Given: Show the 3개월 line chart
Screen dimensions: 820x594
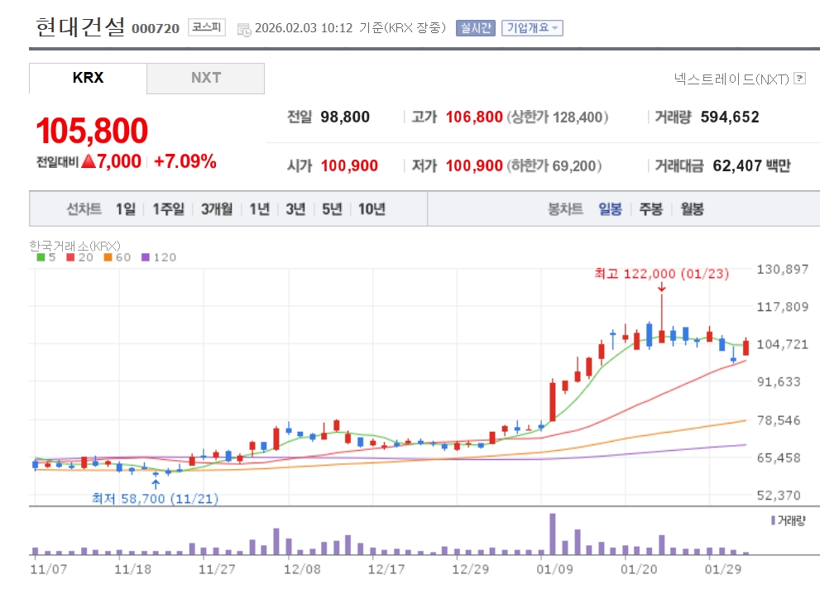Looking at the screenshot, I should pyautogui.click(x=217, y=209).
